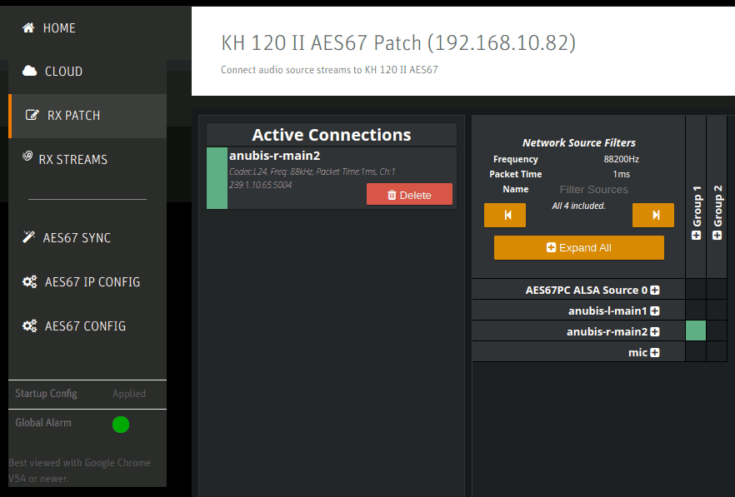The width and height of the screenshot is (735, 497).
Task: Click the RX Patch edit icon
Action: (x=32, y=115)
